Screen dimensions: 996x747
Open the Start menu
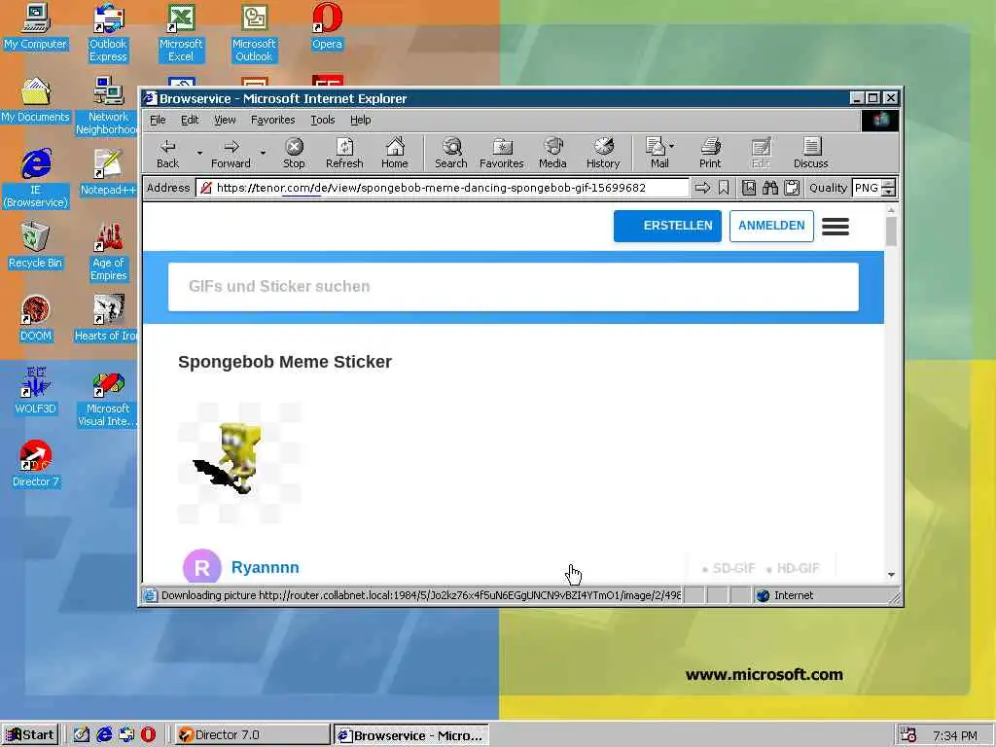point(30,735)
